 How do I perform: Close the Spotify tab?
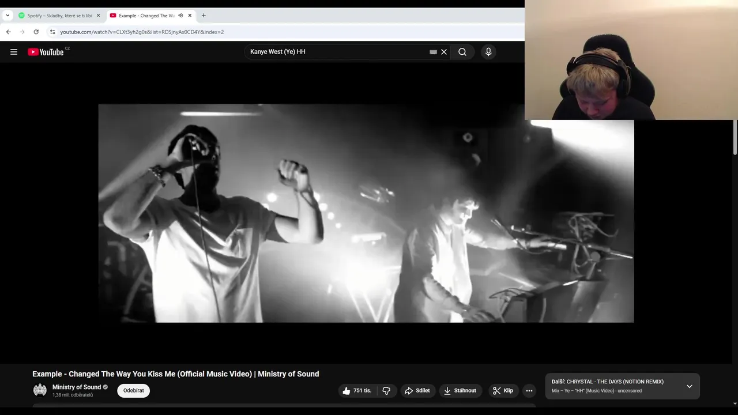click(x=98, y=16)
